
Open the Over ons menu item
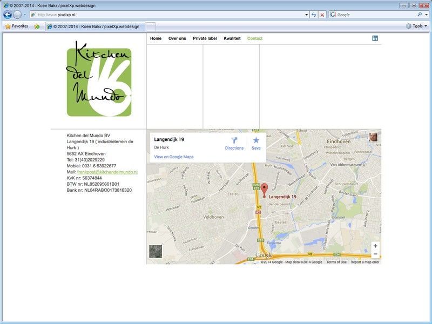point(177,38)
